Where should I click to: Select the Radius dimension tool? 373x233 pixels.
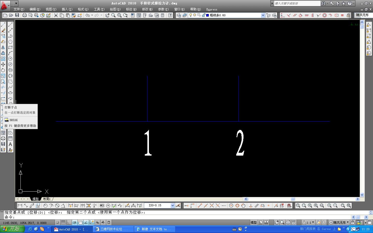coord(45,206)
